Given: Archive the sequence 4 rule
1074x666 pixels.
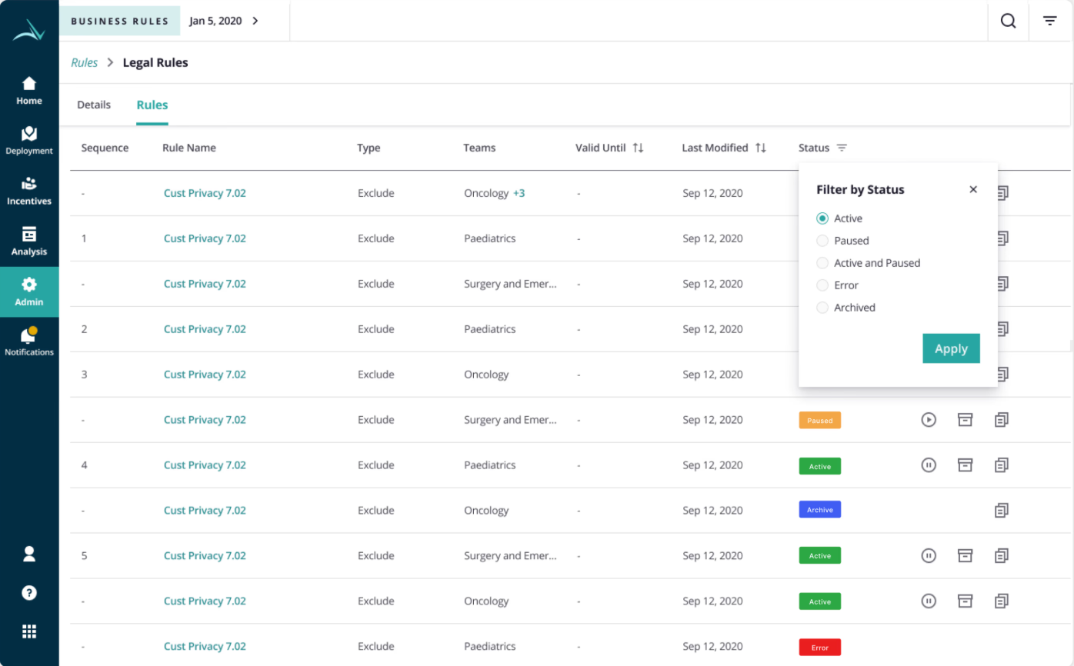Looking at the screenshot, I should (x=965, y=465).
